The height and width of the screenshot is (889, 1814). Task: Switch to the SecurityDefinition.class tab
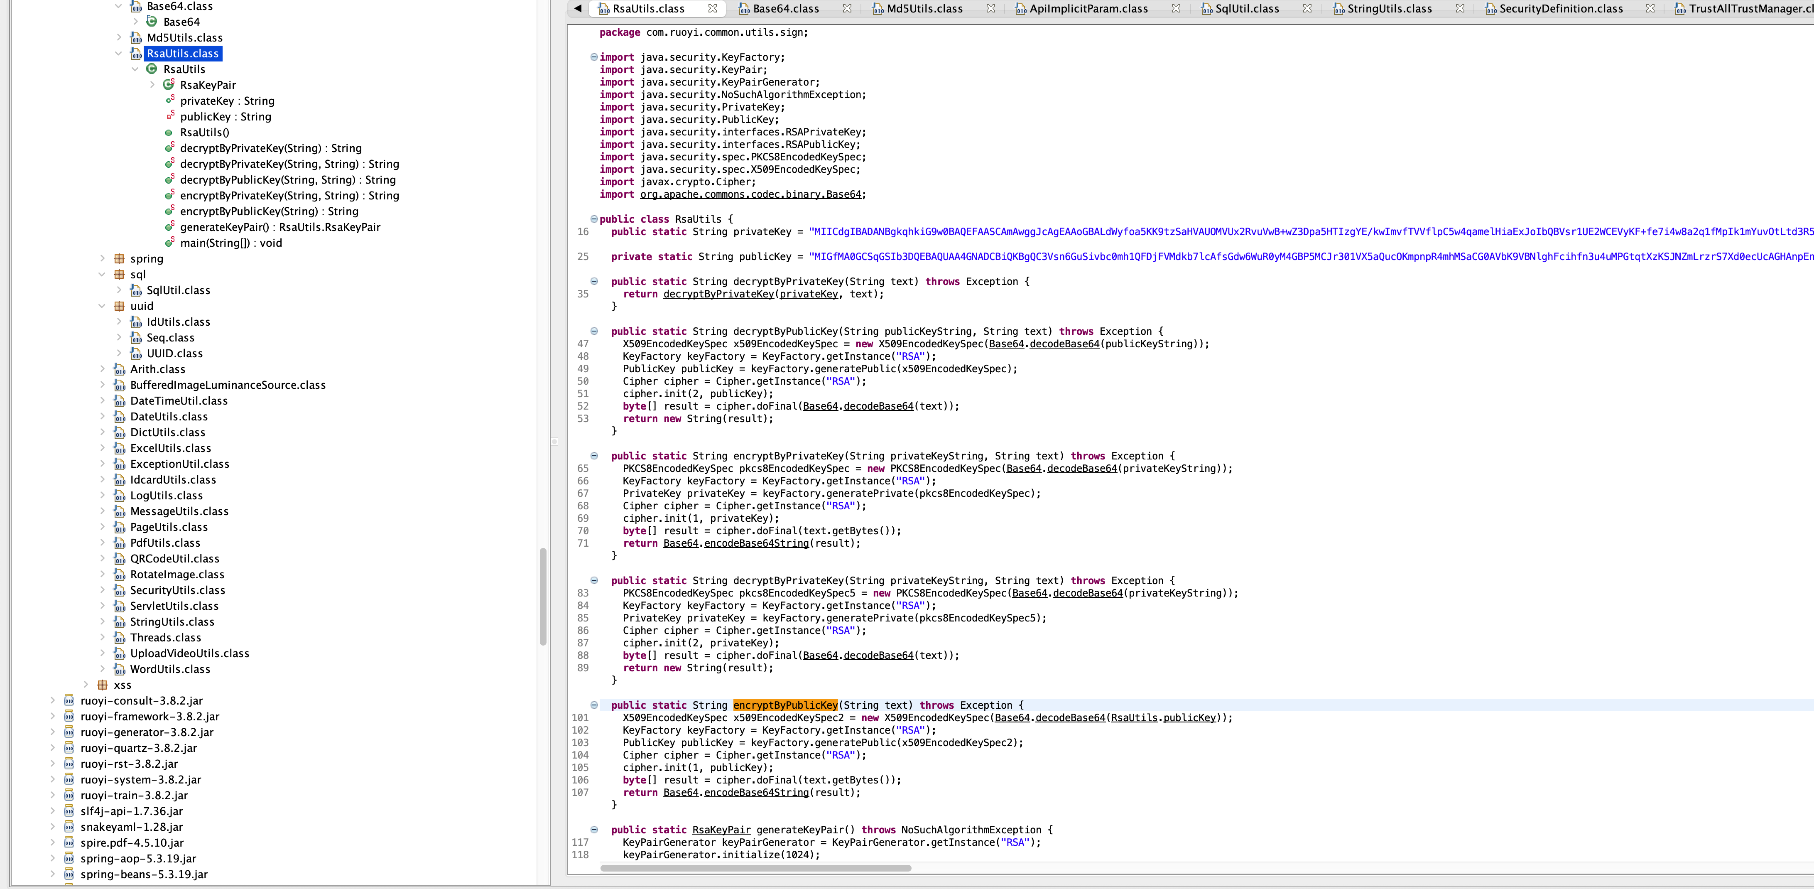[1561, 8]
